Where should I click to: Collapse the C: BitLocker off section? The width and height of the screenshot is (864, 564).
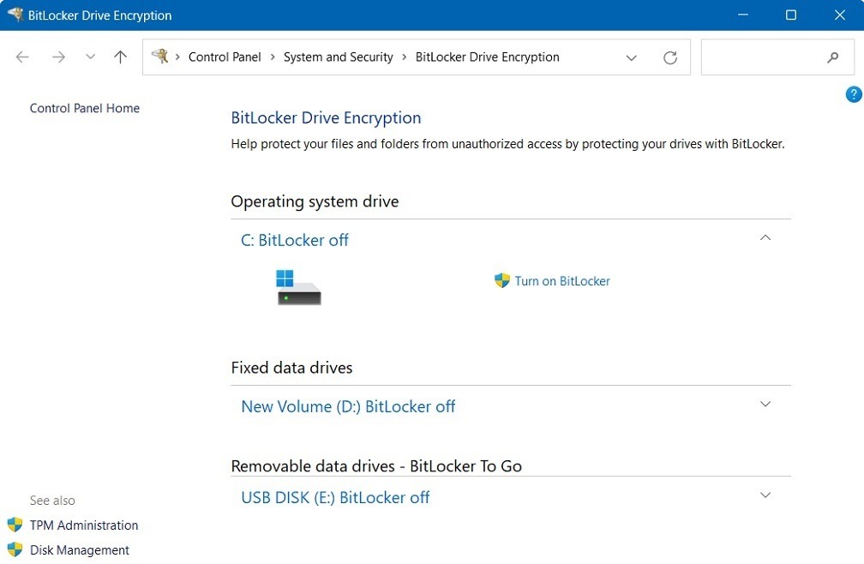click(765, 237)
